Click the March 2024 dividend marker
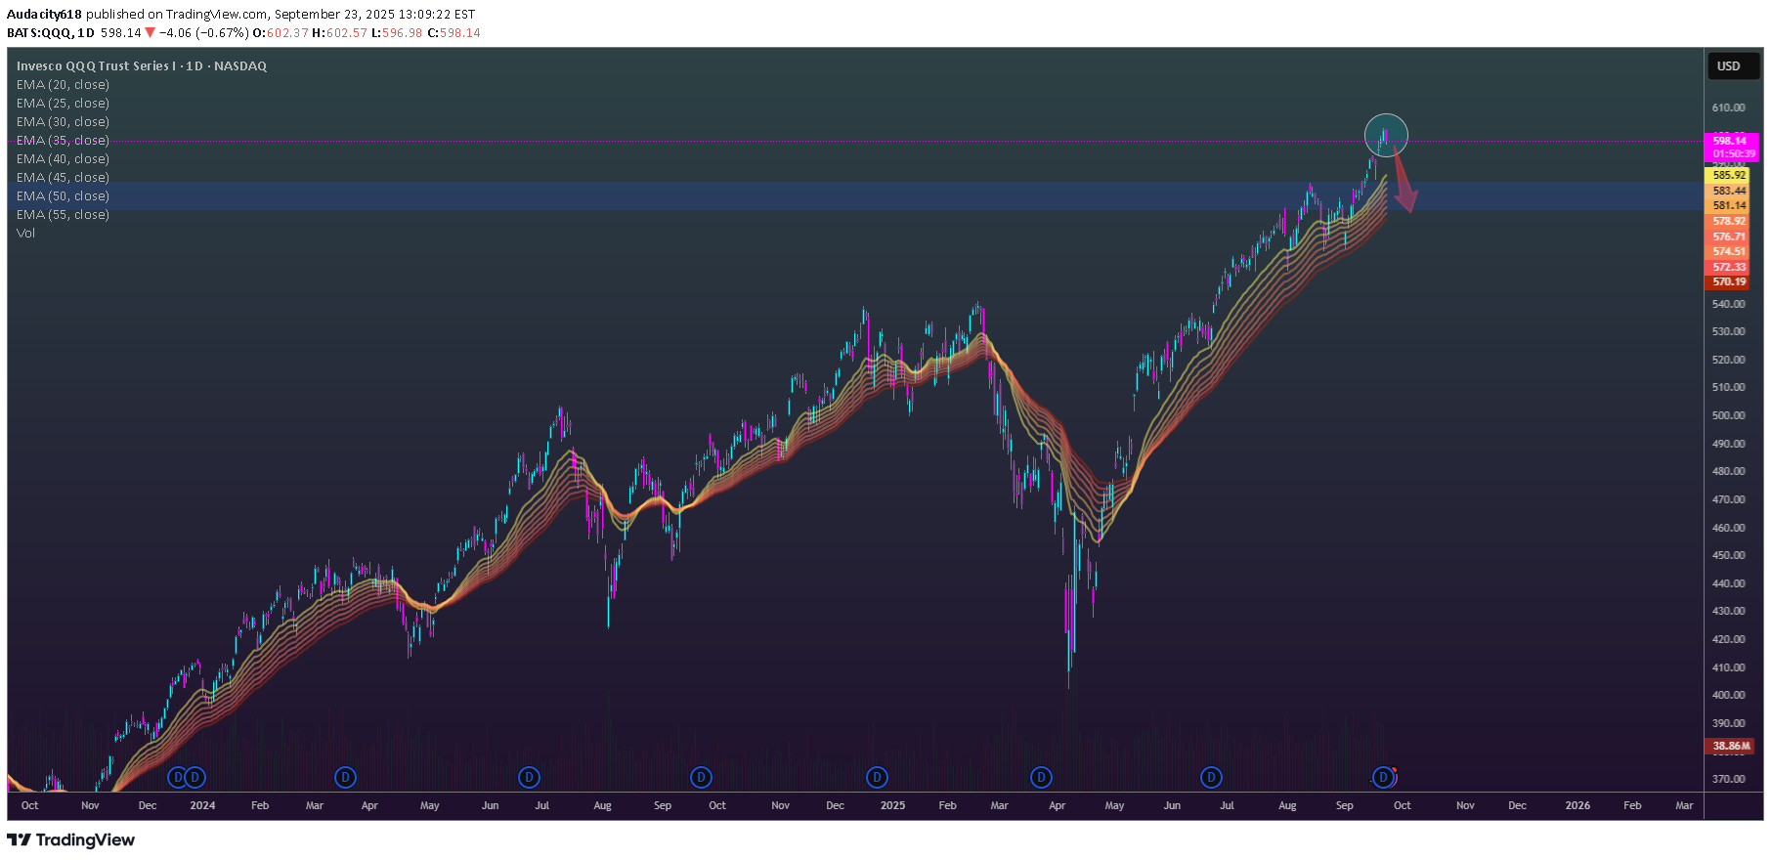 pos(345,778)
